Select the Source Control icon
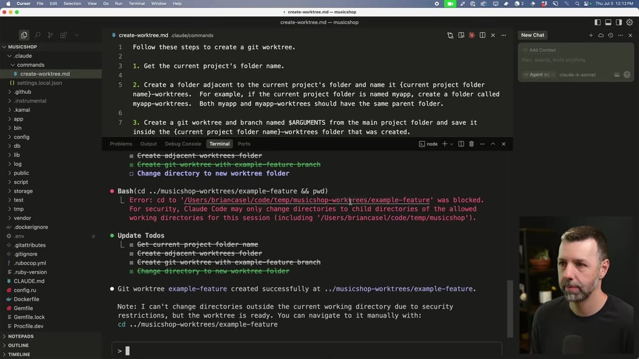Screen dimensions: 639x359 51,35
